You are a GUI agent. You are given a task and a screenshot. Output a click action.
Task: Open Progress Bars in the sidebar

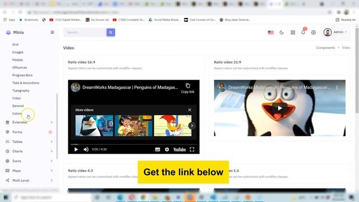[22, 75]
